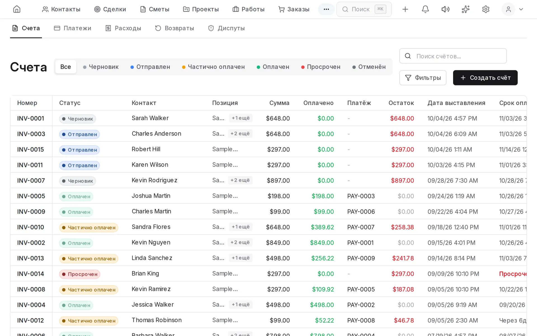Open Контакты in top navigation
Screen dimensions: 537x336
point(61,9)
